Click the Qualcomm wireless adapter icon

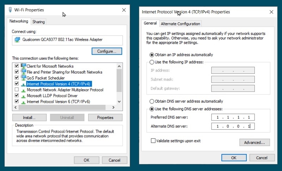click(17, 40)
